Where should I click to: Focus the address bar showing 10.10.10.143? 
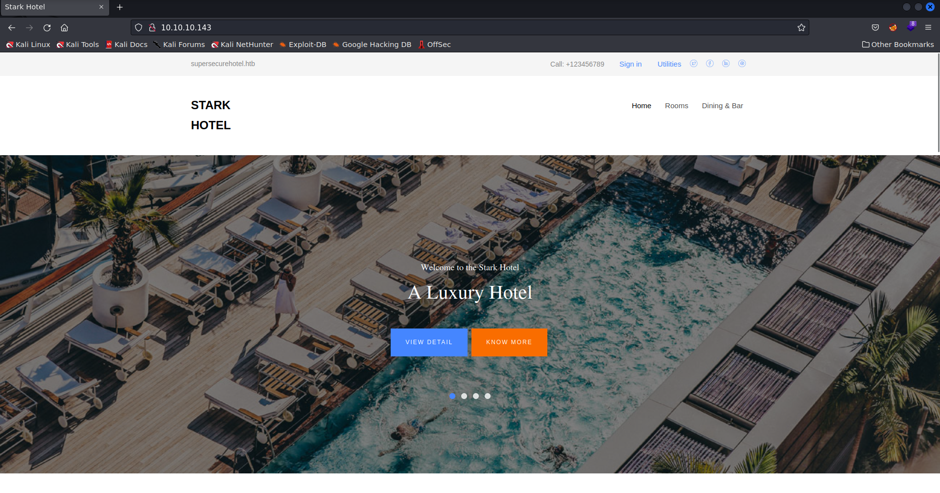tap(470, 27)
